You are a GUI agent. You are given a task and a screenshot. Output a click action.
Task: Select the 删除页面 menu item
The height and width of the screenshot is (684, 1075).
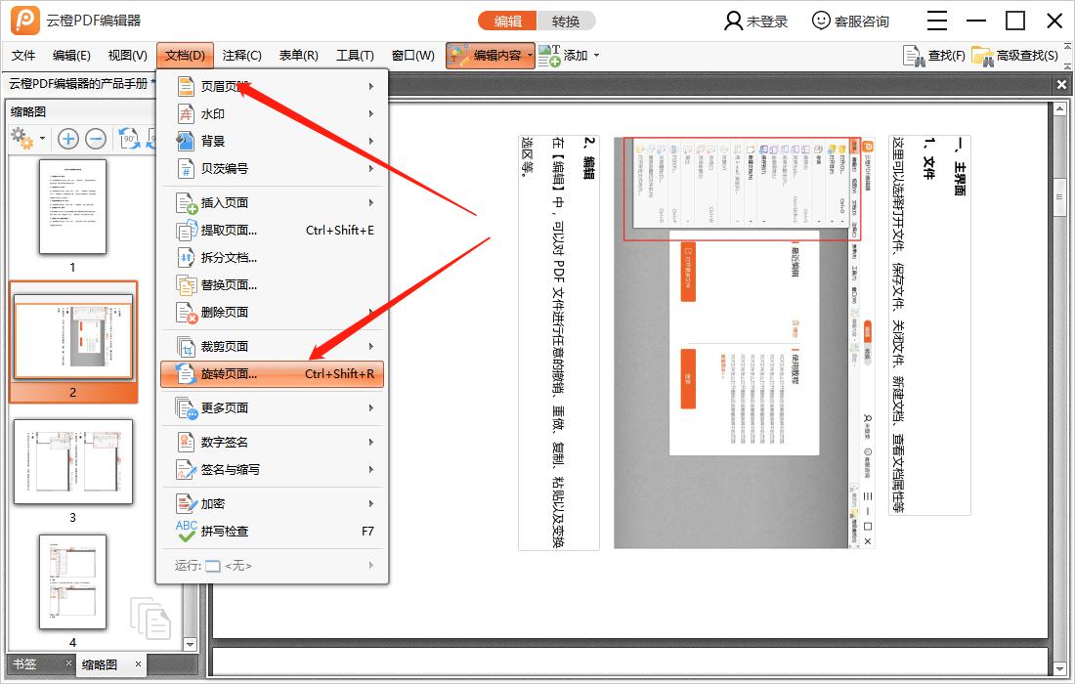coord(273,313)
